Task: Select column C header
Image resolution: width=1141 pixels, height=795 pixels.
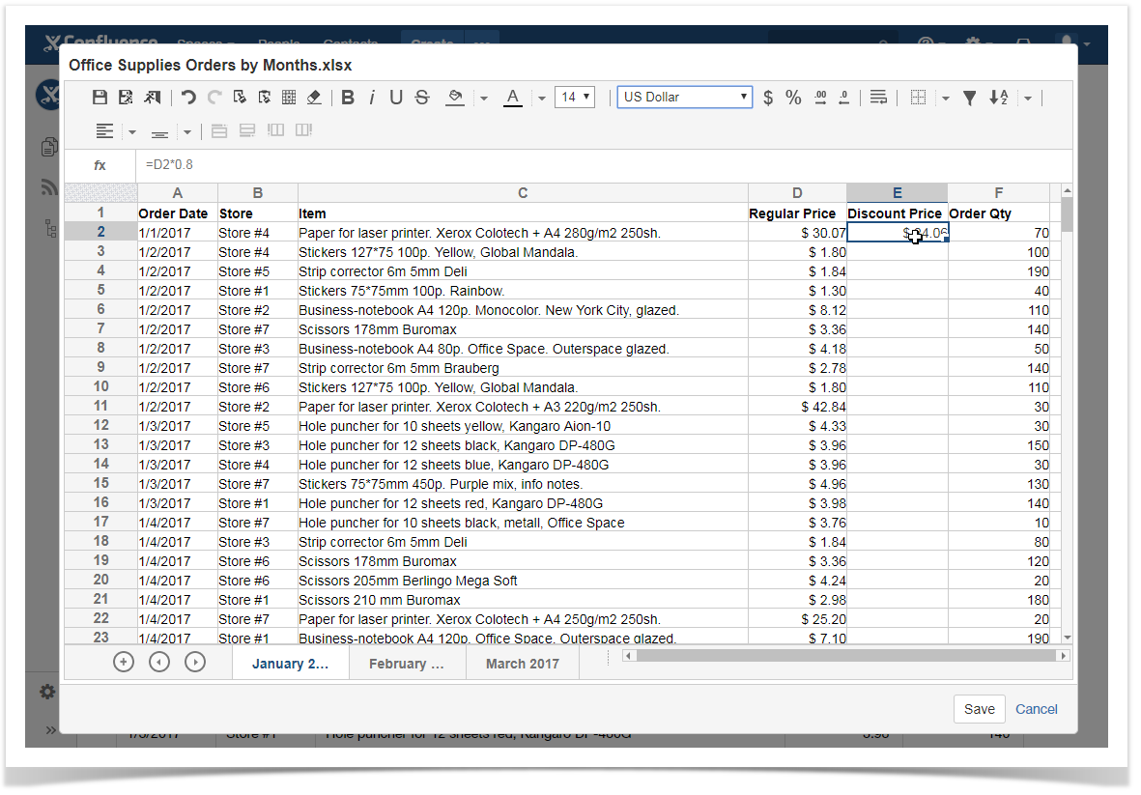Action: pyautogui.click(x=523, y=193)
